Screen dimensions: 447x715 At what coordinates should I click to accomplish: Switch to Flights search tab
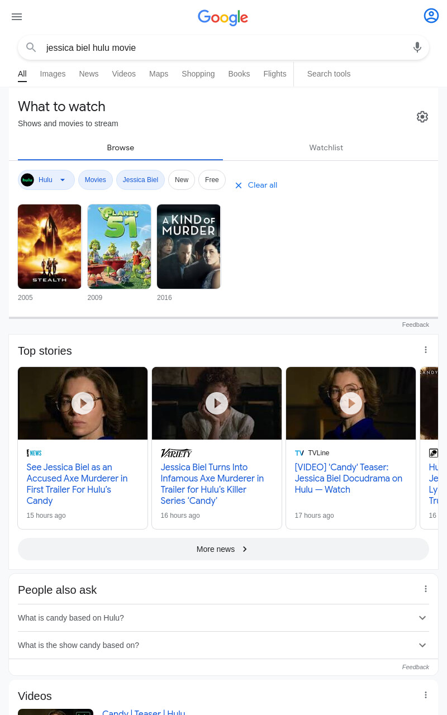point(275,74)
